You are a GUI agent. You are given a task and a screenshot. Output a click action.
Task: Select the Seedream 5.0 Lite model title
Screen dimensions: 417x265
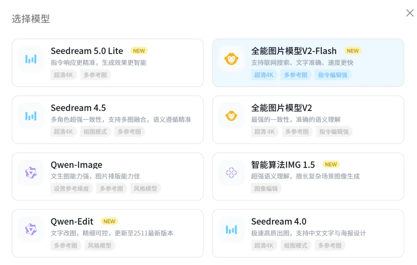[87, 51]
